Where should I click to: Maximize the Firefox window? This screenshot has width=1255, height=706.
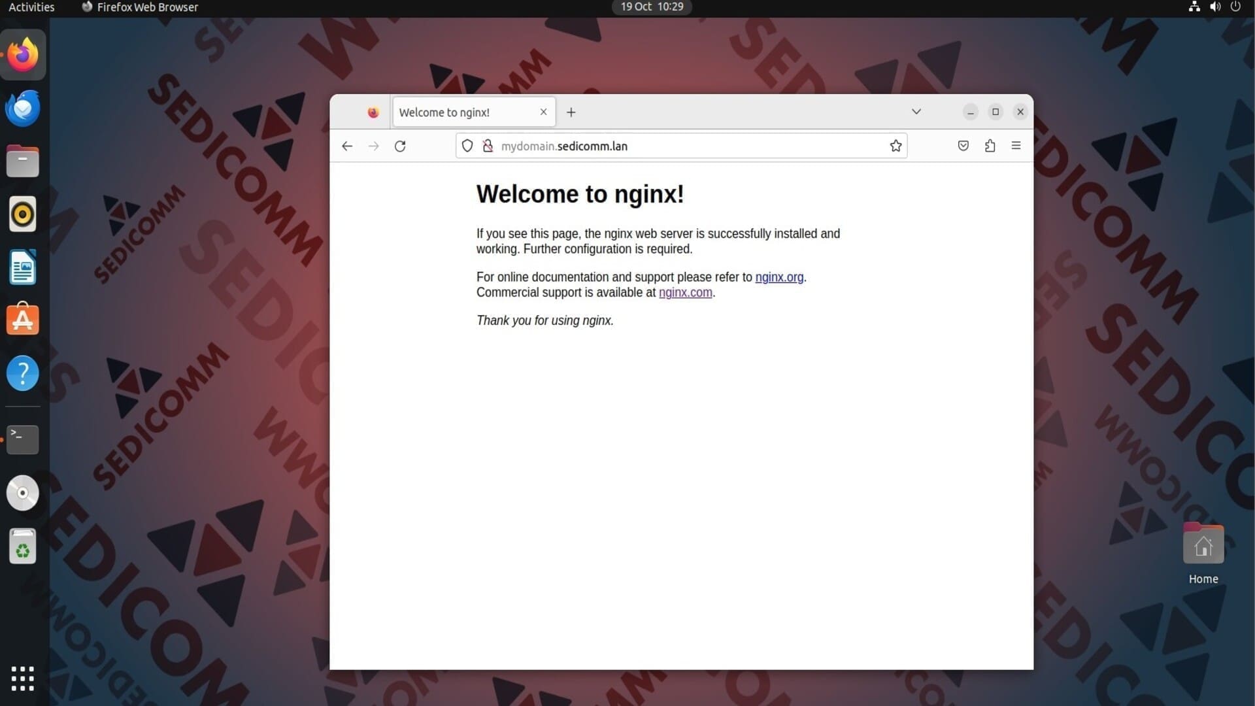(x=996, y=112)
